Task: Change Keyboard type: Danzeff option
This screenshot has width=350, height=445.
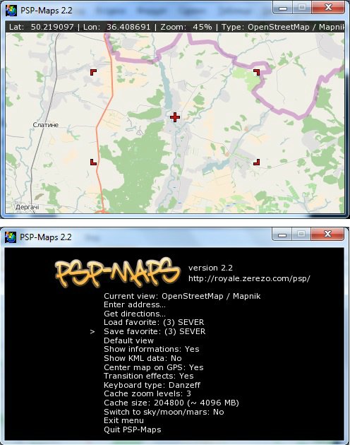Action: (152, 385)
